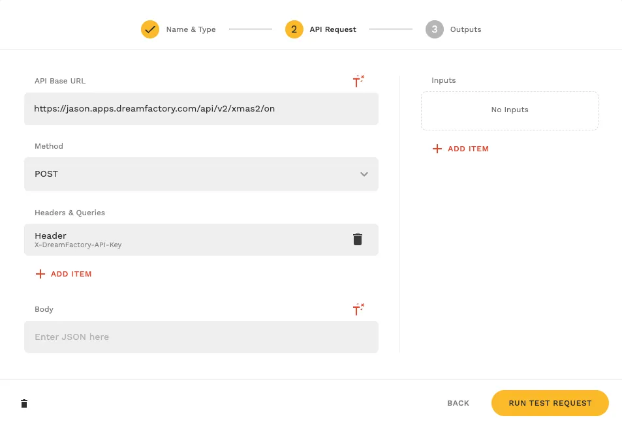Click the plus icon in the Inputs panel
This screenshot has width=622, height=422.
pyautogui.click(x=437, y=149)
